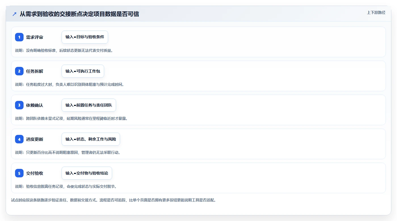Click the step 2 number badge
397x221 pixels.
click(x=19, y=71)
